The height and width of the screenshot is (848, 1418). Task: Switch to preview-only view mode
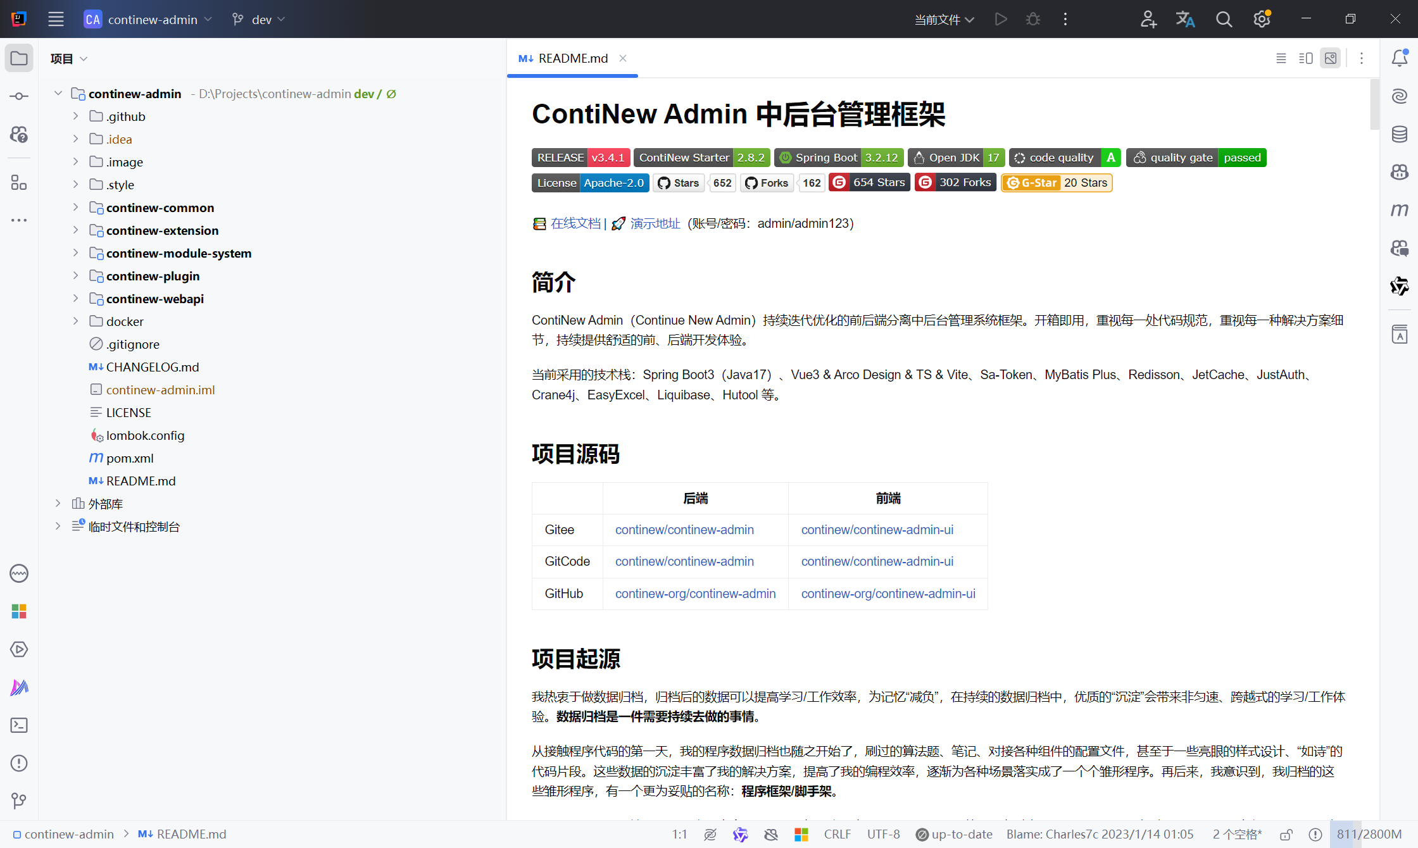[1331, 58]
